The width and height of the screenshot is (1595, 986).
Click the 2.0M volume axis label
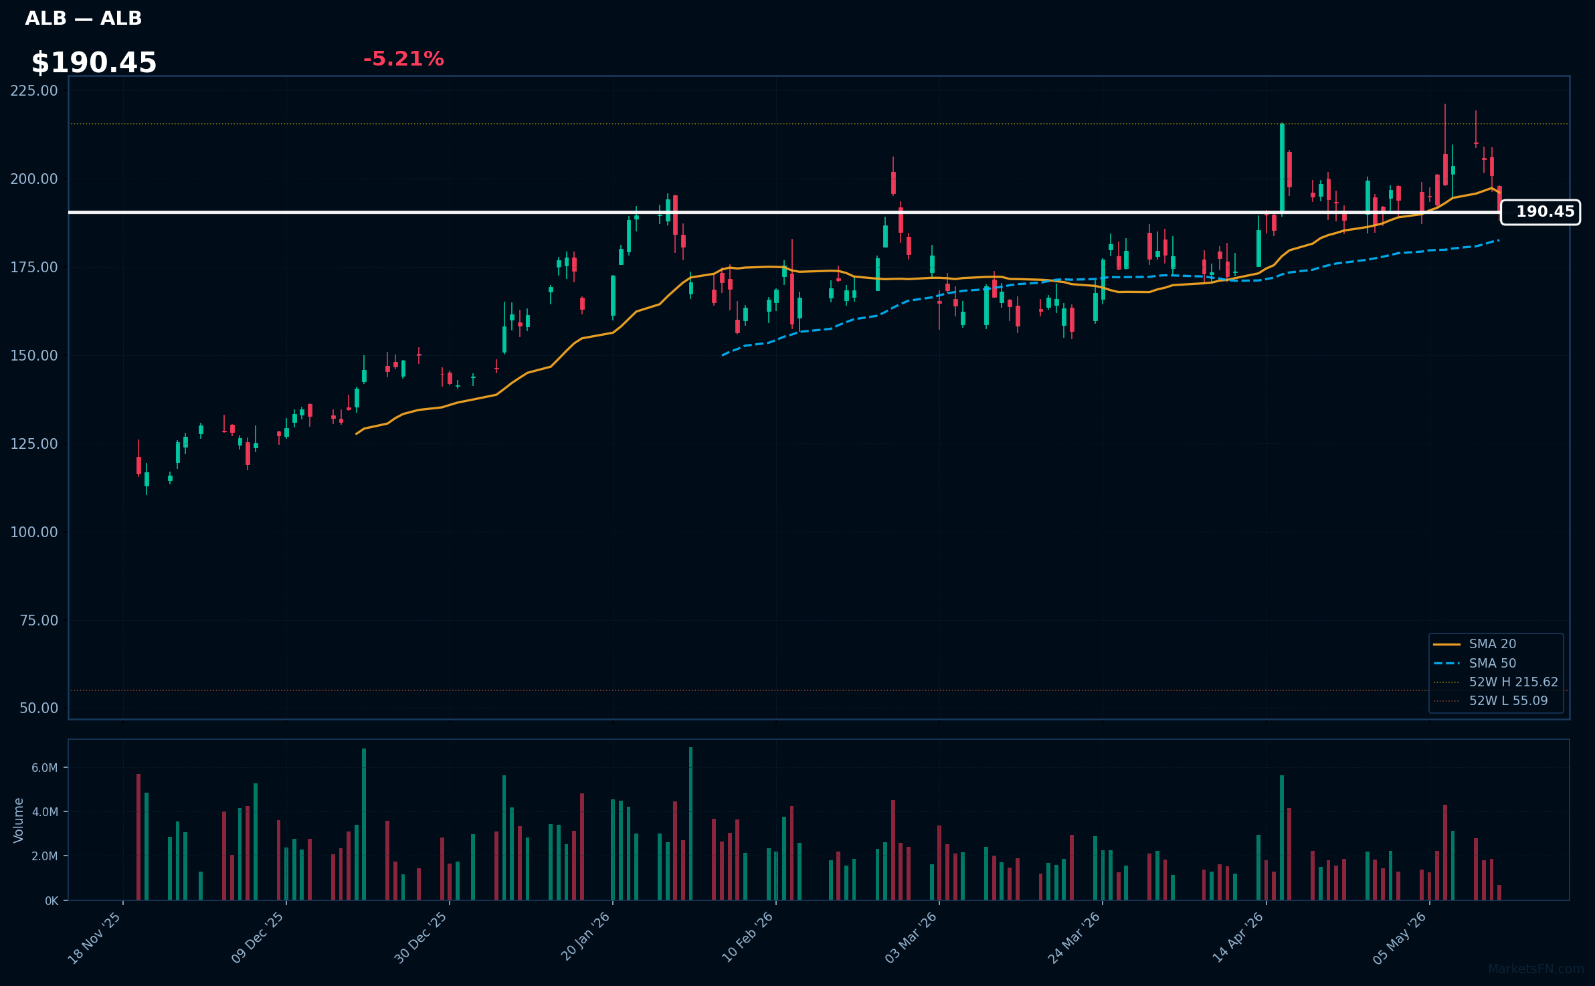45,856
